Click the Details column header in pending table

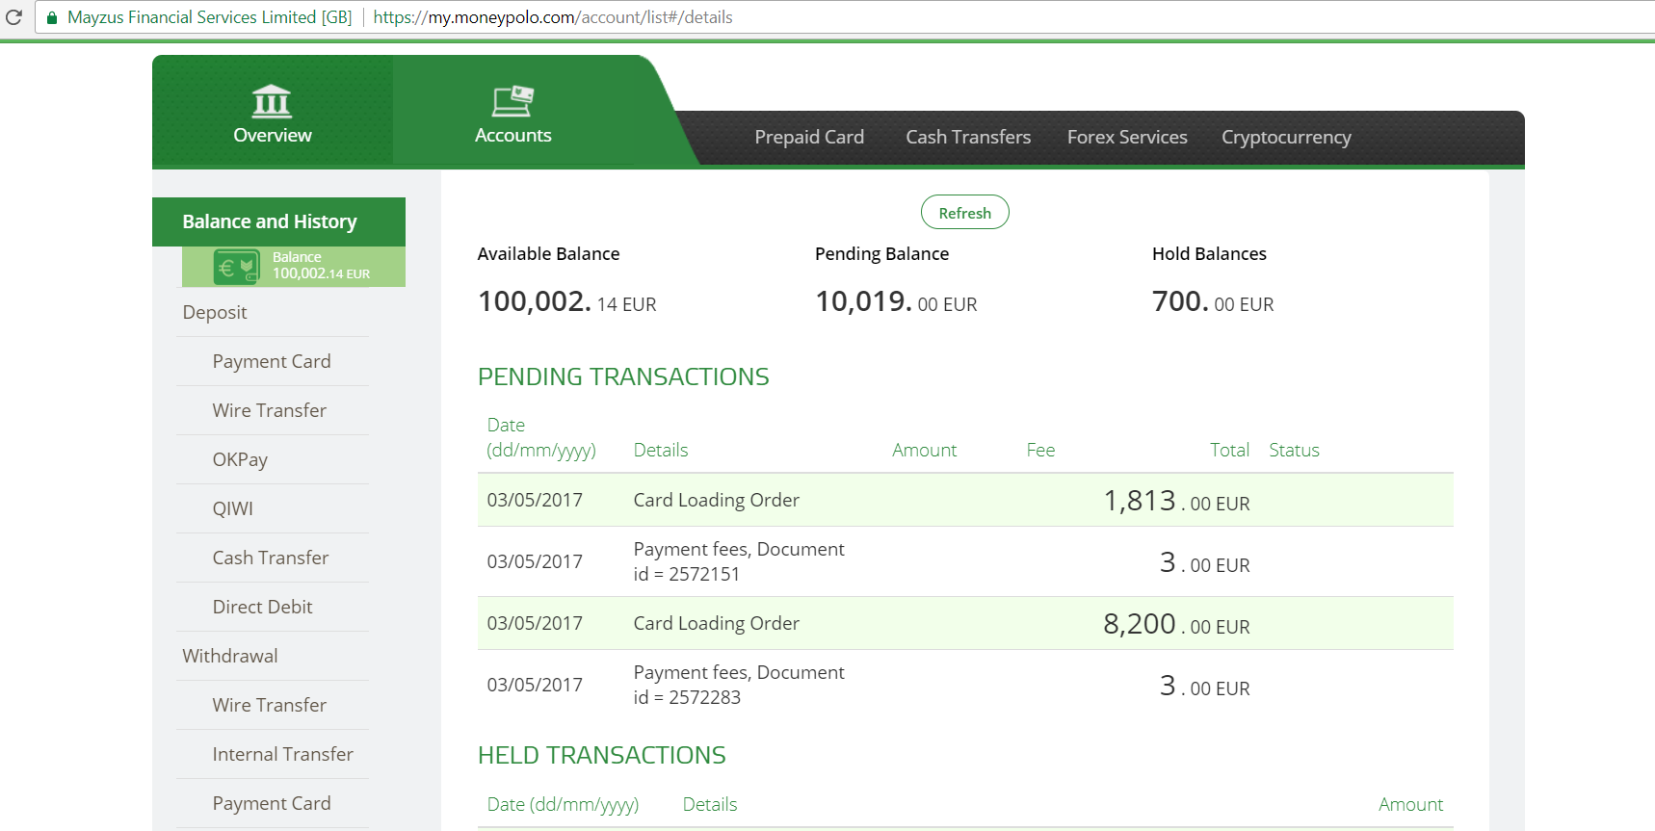[x=661, y=450]
